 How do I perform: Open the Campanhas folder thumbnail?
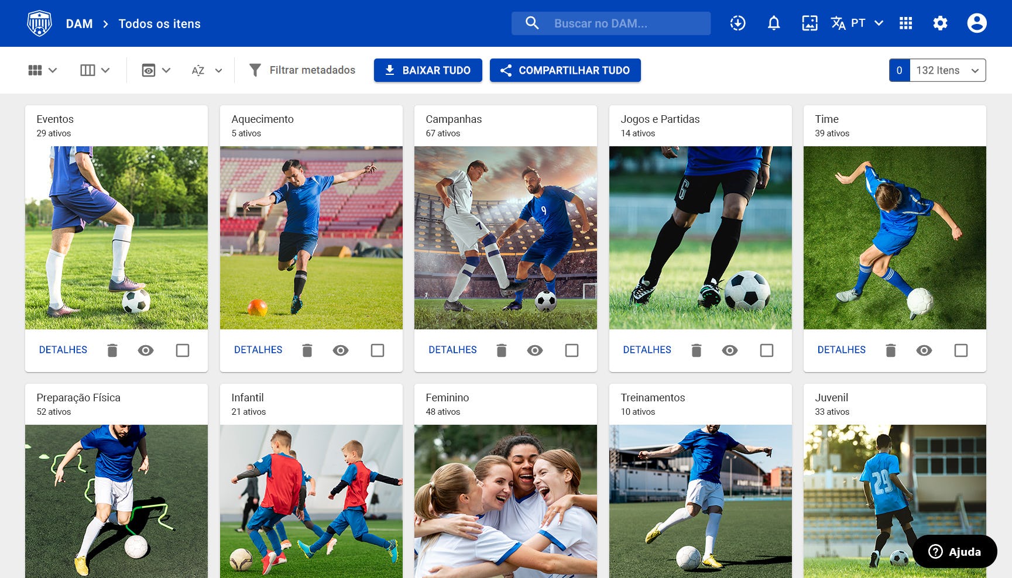point(506,238)
